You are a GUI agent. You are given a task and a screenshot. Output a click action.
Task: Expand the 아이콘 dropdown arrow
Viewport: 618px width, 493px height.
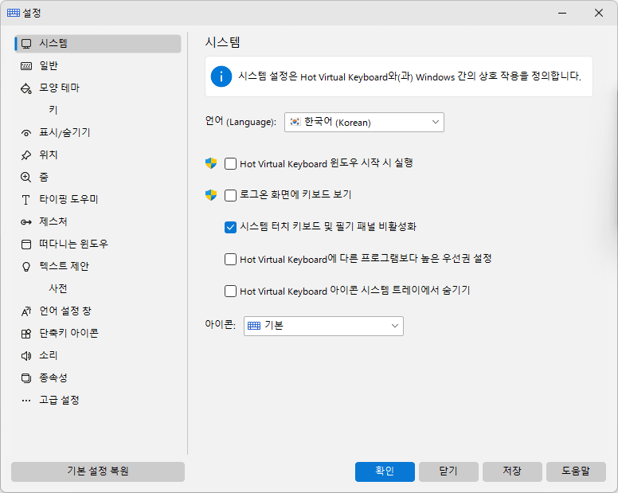(394, 326)
